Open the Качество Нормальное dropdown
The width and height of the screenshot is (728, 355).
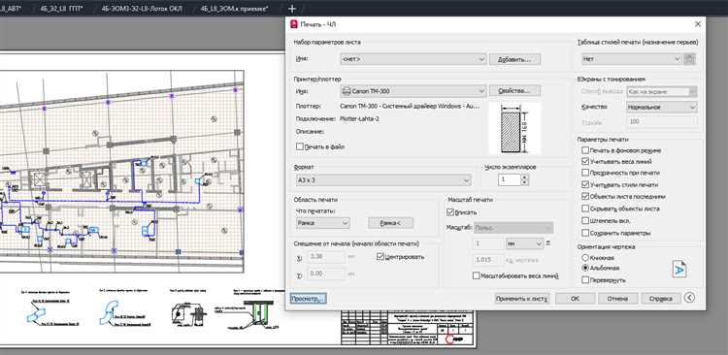coord(662,108)
